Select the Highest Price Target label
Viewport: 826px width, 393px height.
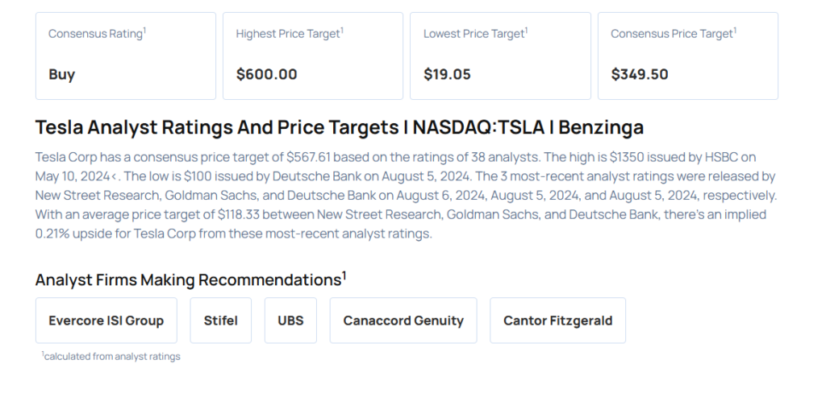click(288, 34)
